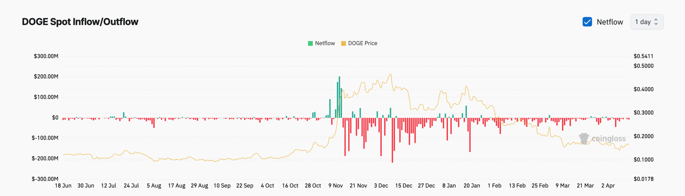Viewport: 685px width, 196px height.
Task: Click the DOGE Spot Inflow/Outflow title
Action: (x=80, y=22)
